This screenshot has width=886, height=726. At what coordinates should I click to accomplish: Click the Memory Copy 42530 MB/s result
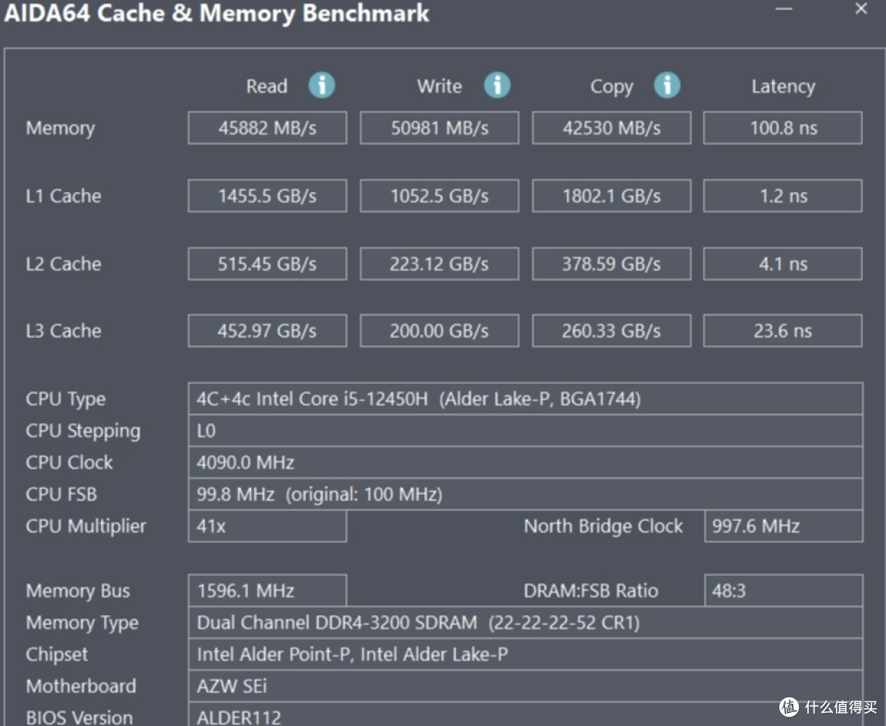tap(611, 128)
